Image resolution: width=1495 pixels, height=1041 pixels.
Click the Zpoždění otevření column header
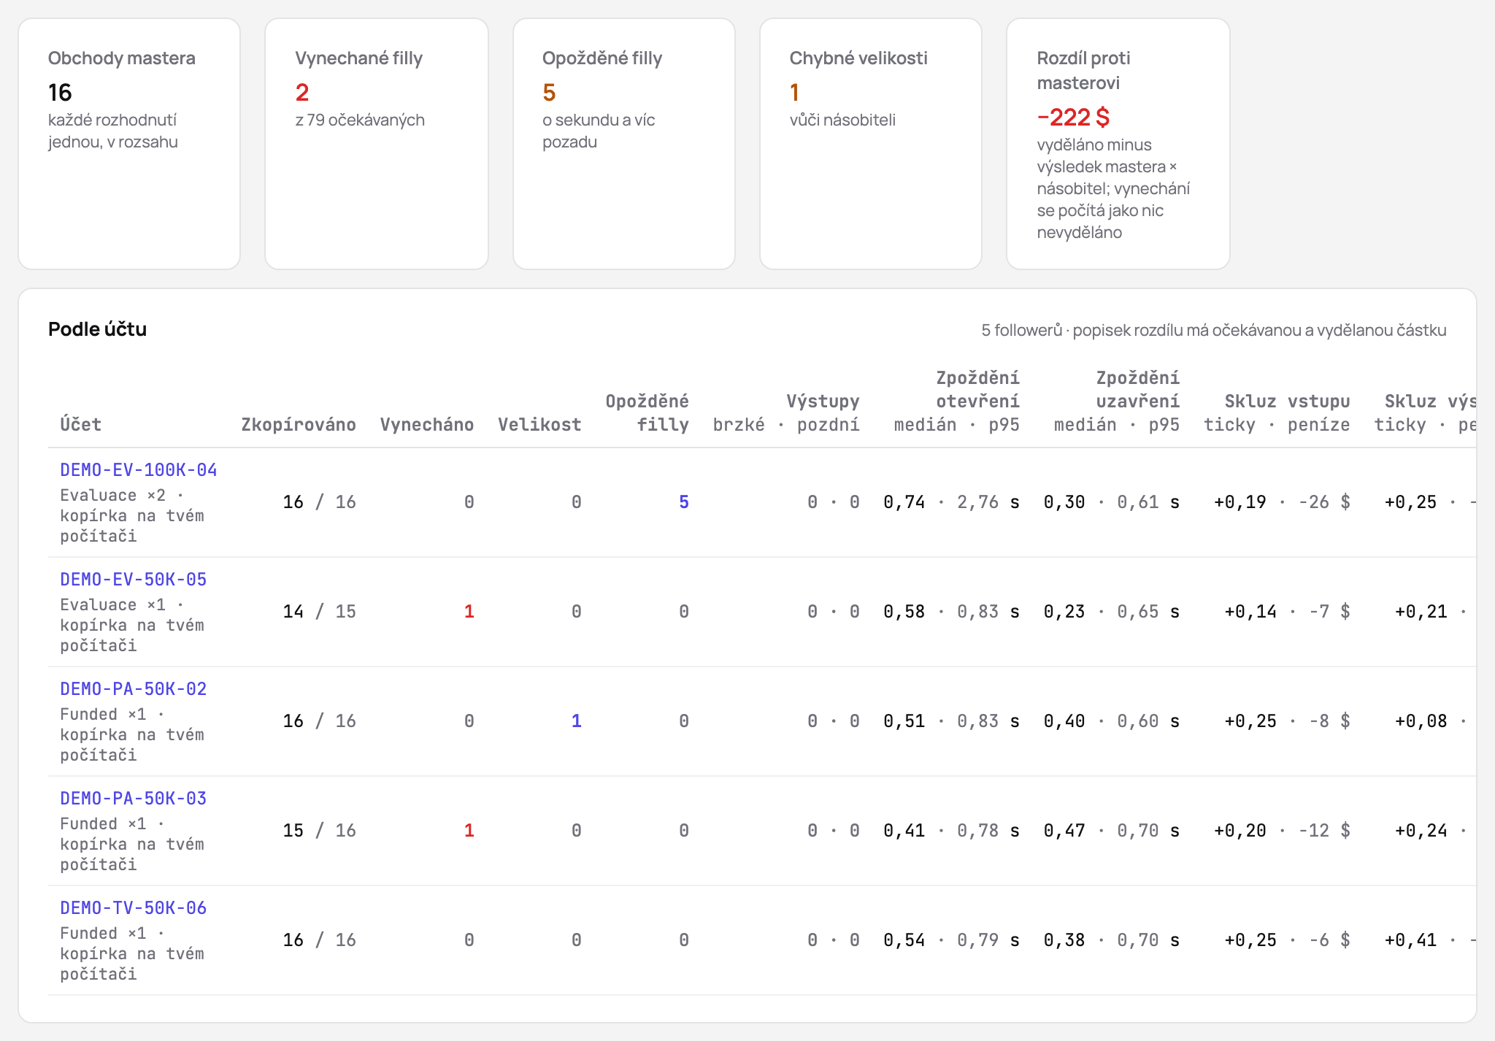click(957, 402)
